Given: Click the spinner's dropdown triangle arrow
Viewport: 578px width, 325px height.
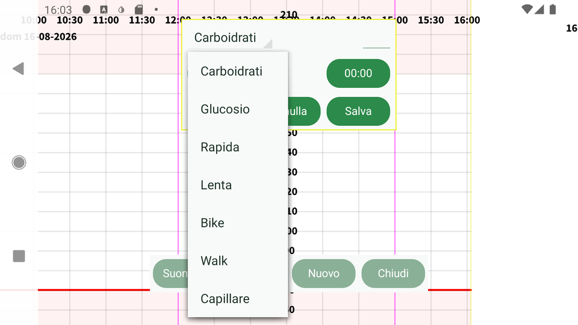Looking at the screenshot, I should coord(269,44).
